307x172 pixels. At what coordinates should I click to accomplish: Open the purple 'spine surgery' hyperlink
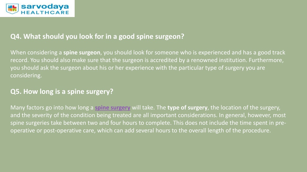click(113, 107)
